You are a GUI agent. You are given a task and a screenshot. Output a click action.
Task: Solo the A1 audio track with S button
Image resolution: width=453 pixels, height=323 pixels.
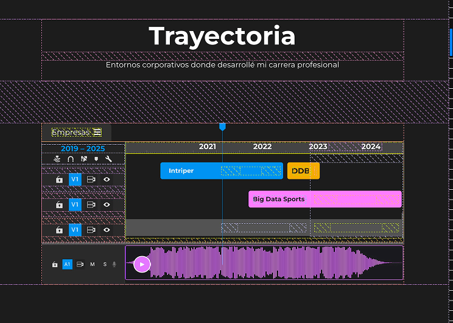[x=104, y=265]
